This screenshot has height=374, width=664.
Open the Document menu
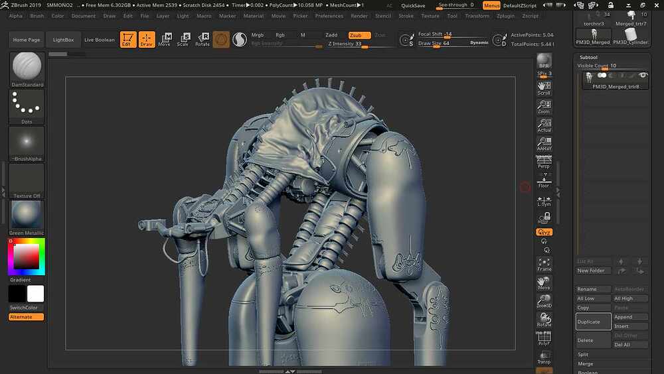click(x=84, y=16)
